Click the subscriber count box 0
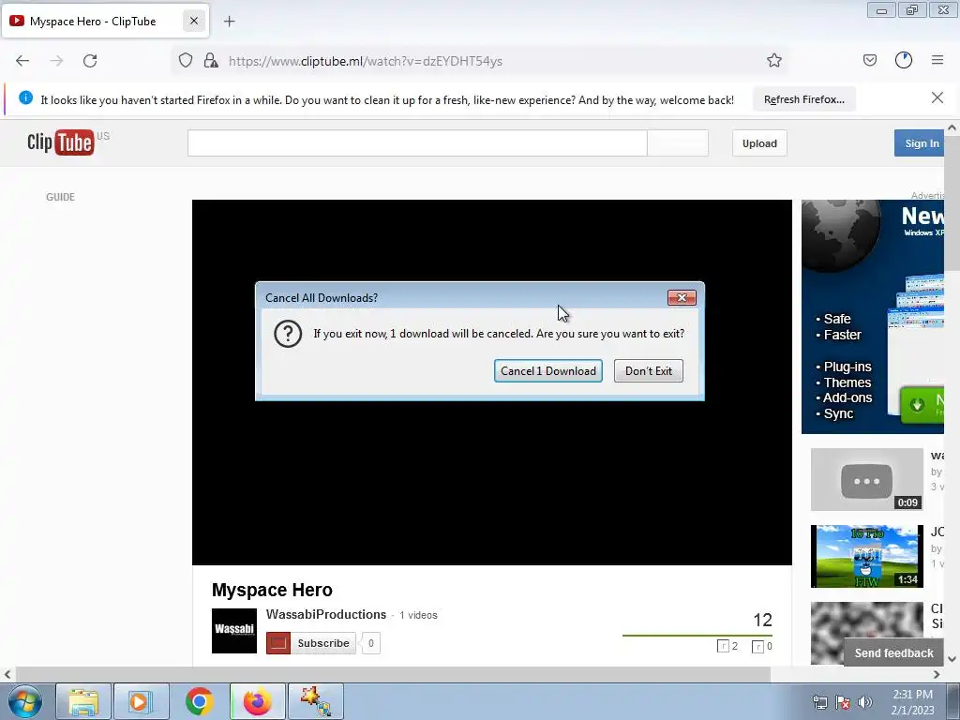This screenshot has width=960, height=720. tap(370, 643)
